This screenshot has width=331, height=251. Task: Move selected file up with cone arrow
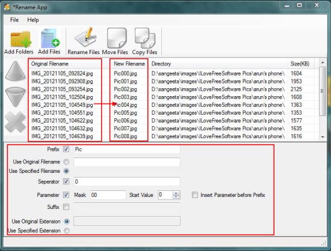[15, 71]
